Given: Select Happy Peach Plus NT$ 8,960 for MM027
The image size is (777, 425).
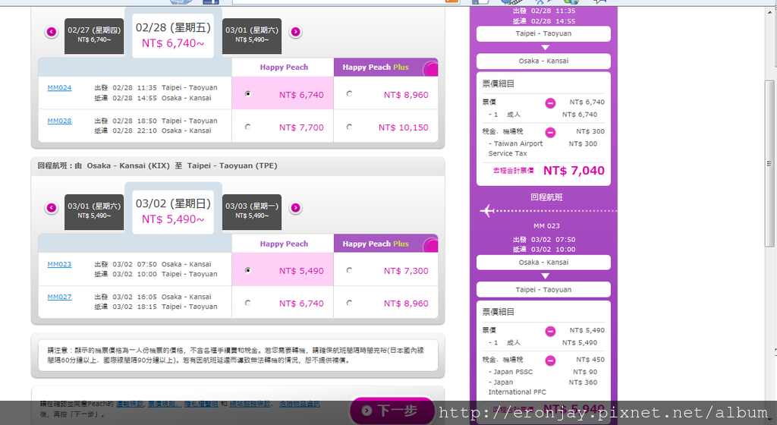Looking at the screenshot, I should pos(349,303).
